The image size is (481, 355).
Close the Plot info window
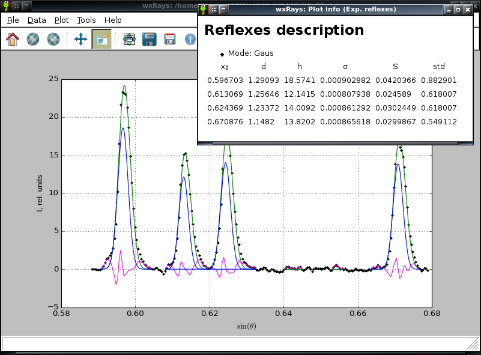pos(468,10)
